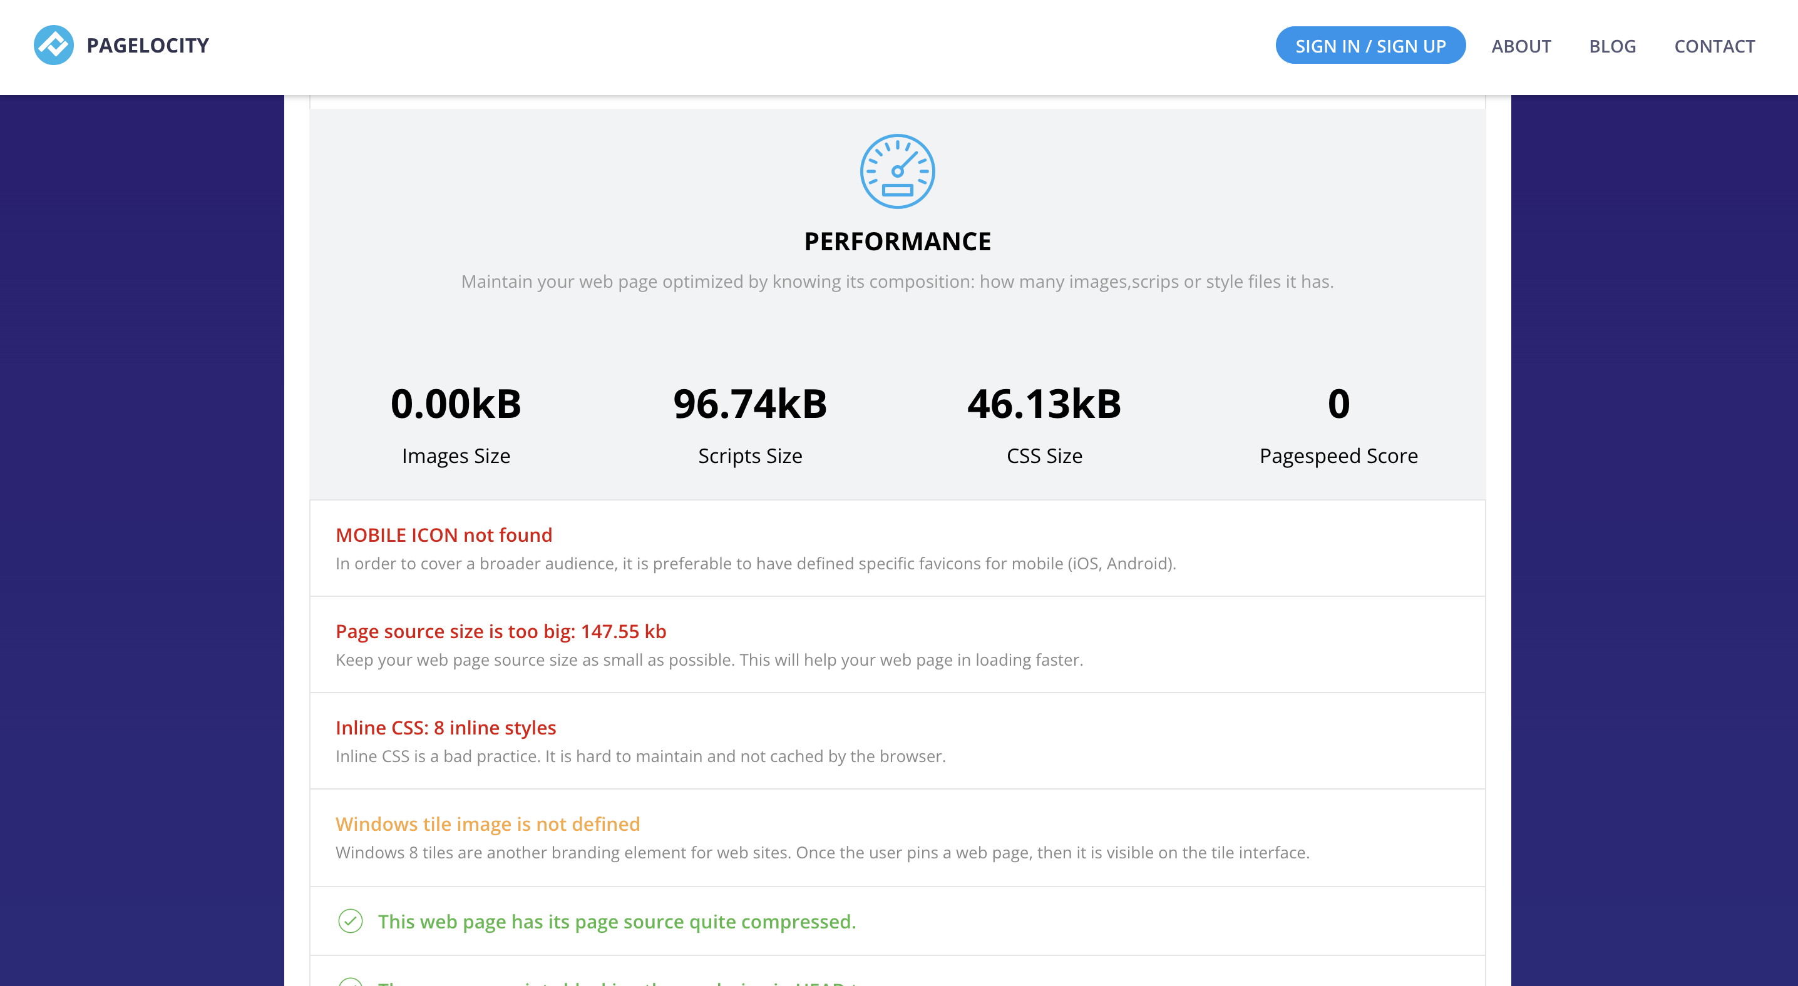Click the PERFORMANCE section heading
Screen dimensions: 1798x986
(897, 241)
